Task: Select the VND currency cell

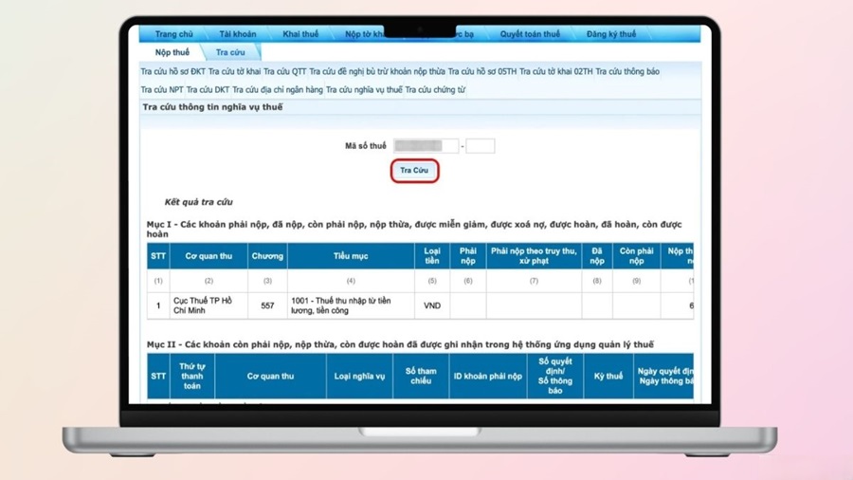Action: pyautogui.click(x=432, y=305)
